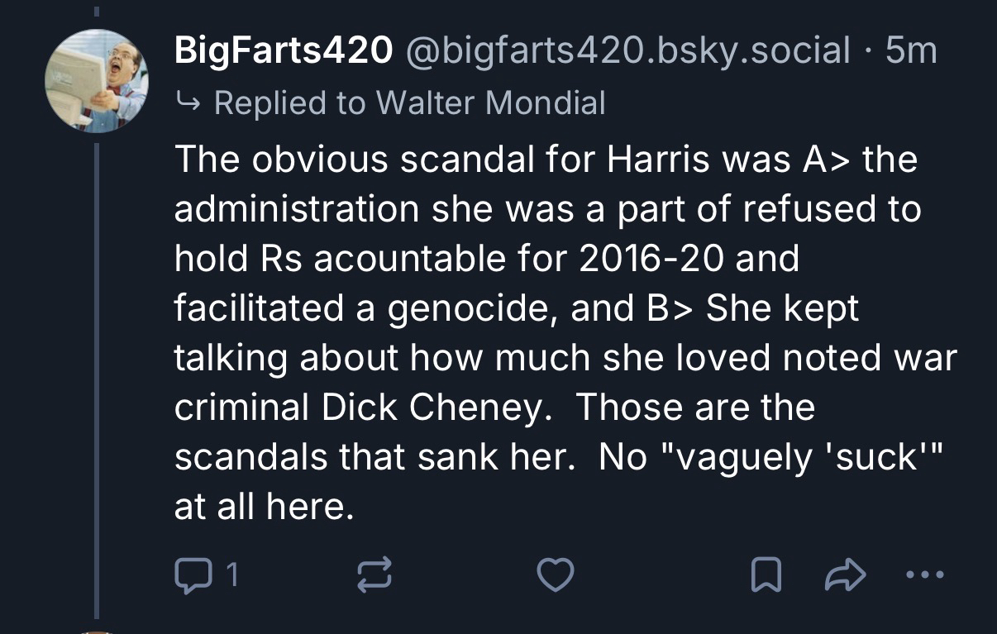This screenshot has height=634, width=997.
Task: Open the @bigfarts420.bsky.social handle link
Action: (628, 51)
